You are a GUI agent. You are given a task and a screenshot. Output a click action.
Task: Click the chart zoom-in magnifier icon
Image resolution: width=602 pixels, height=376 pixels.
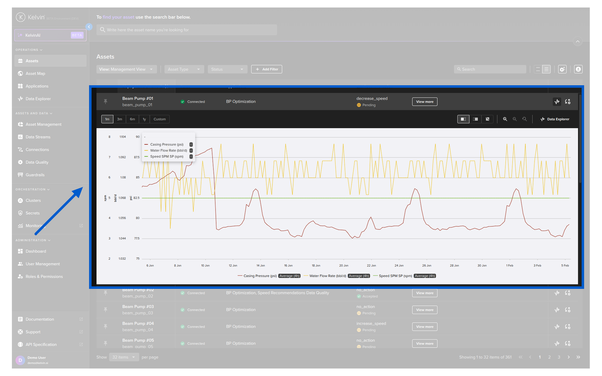pyautogui.click(x=505, y=119)
